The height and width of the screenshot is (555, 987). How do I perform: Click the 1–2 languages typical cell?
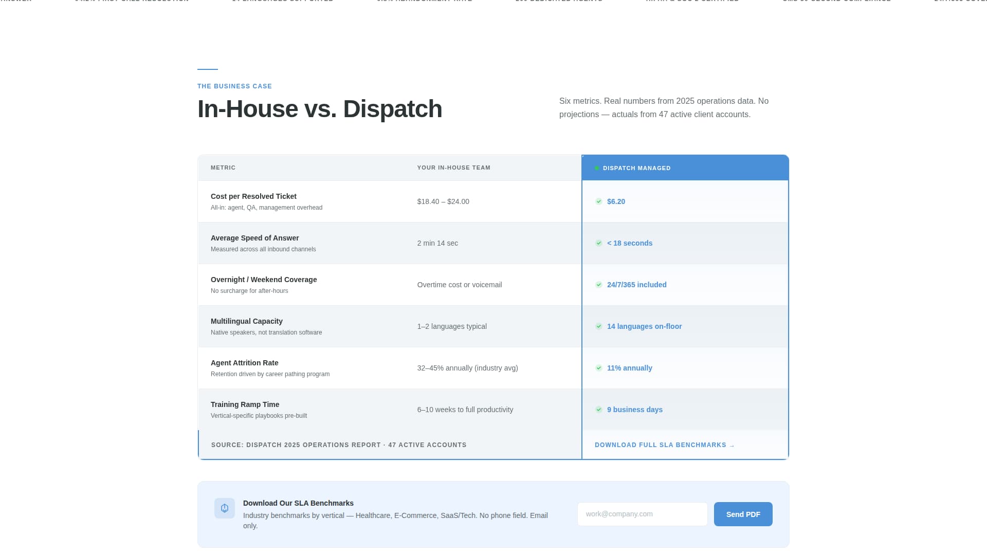(x=452, y=326)
